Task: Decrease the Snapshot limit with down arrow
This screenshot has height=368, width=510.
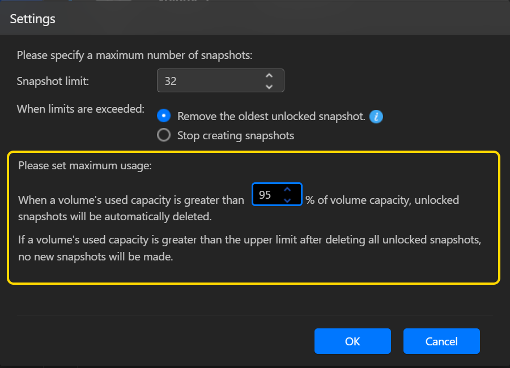Action: tap(269, 87)
